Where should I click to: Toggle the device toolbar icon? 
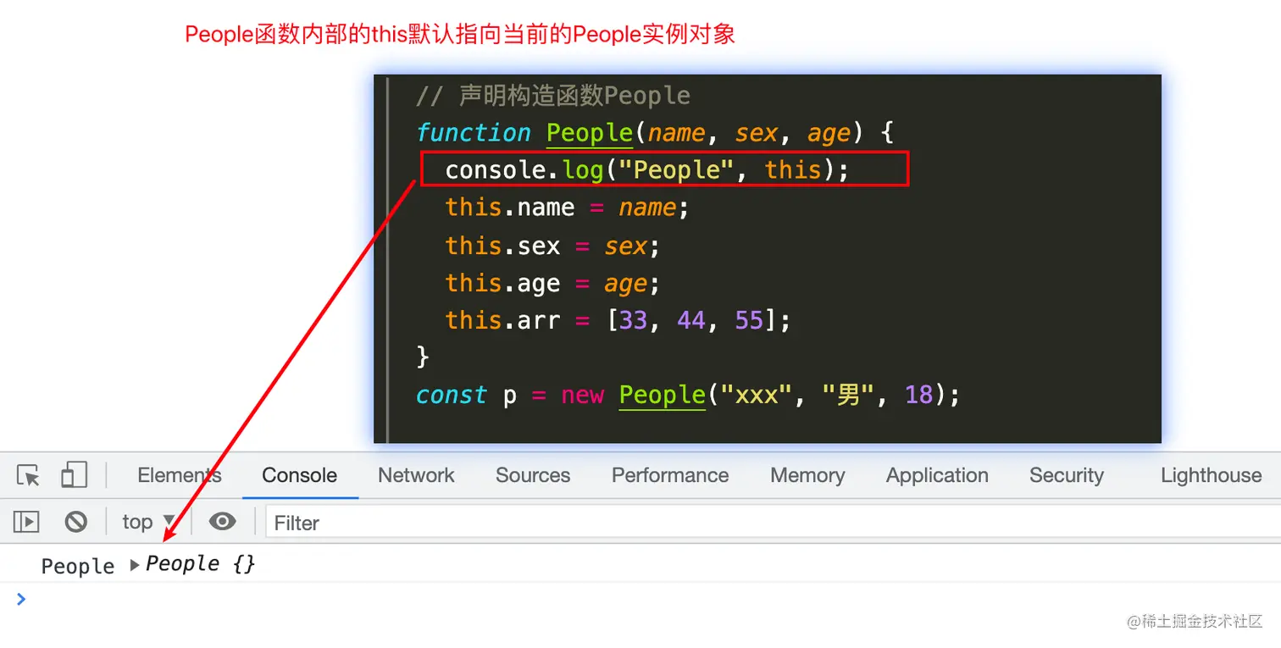pos(74,475)
